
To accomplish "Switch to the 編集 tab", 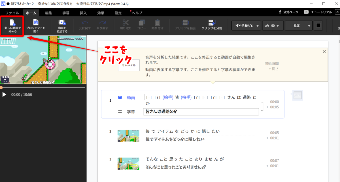I will 48,13.
